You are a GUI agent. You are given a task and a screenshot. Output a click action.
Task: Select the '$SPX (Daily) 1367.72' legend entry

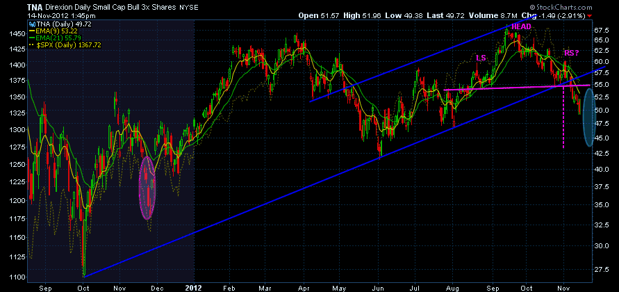click(65, 45)
